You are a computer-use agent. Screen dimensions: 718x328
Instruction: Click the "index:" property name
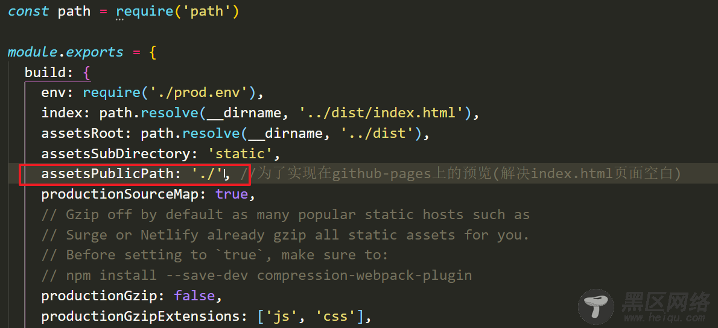[x=66, y=113]
